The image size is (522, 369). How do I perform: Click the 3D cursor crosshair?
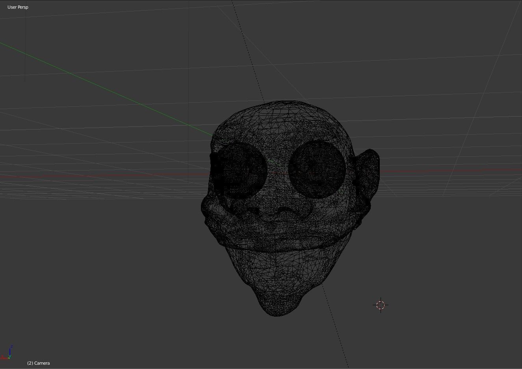coord(381,305)
